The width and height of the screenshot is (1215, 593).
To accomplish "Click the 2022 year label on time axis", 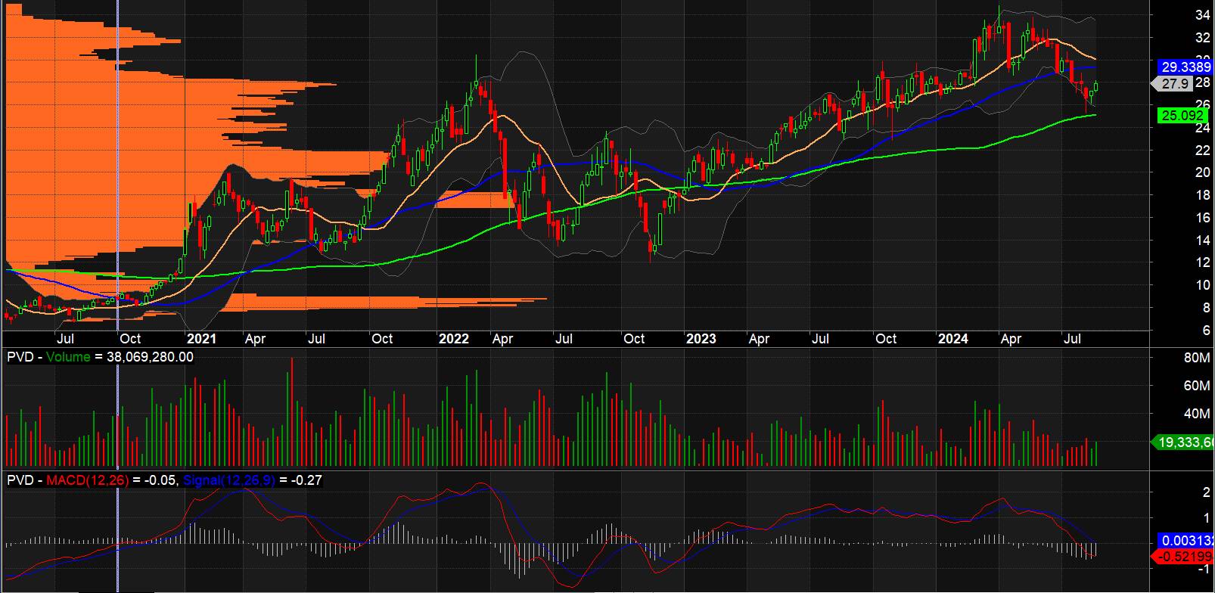I will coord(454,339).
